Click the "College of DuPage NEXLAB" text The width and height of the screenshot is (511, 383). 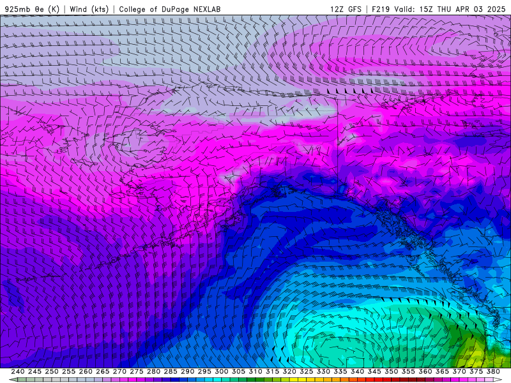click(x=170, y=9)
